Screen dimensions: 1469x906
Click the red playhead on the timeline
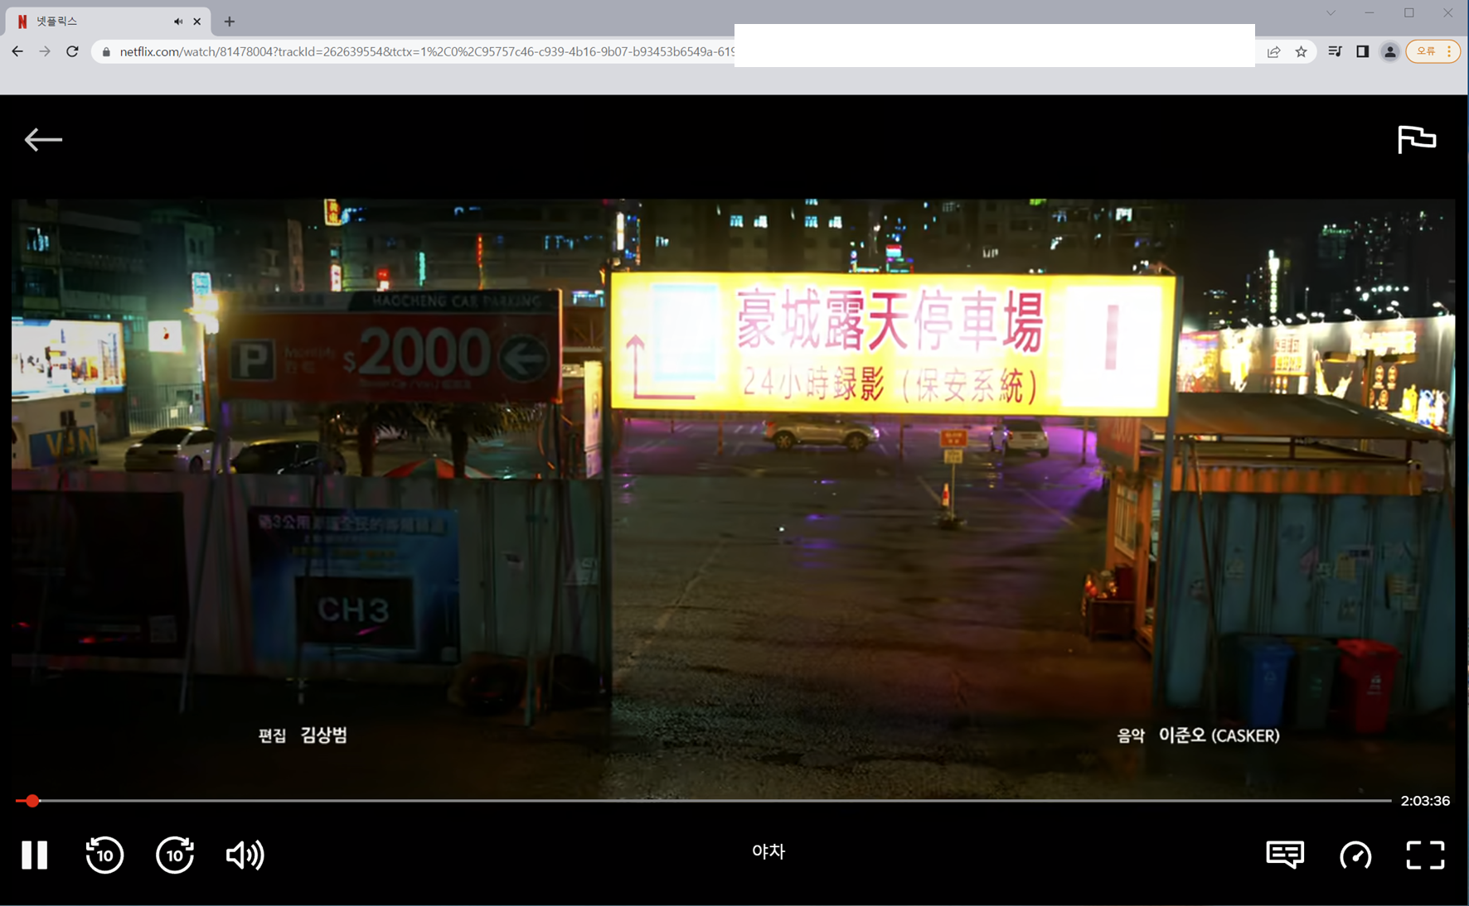[32, 801]
